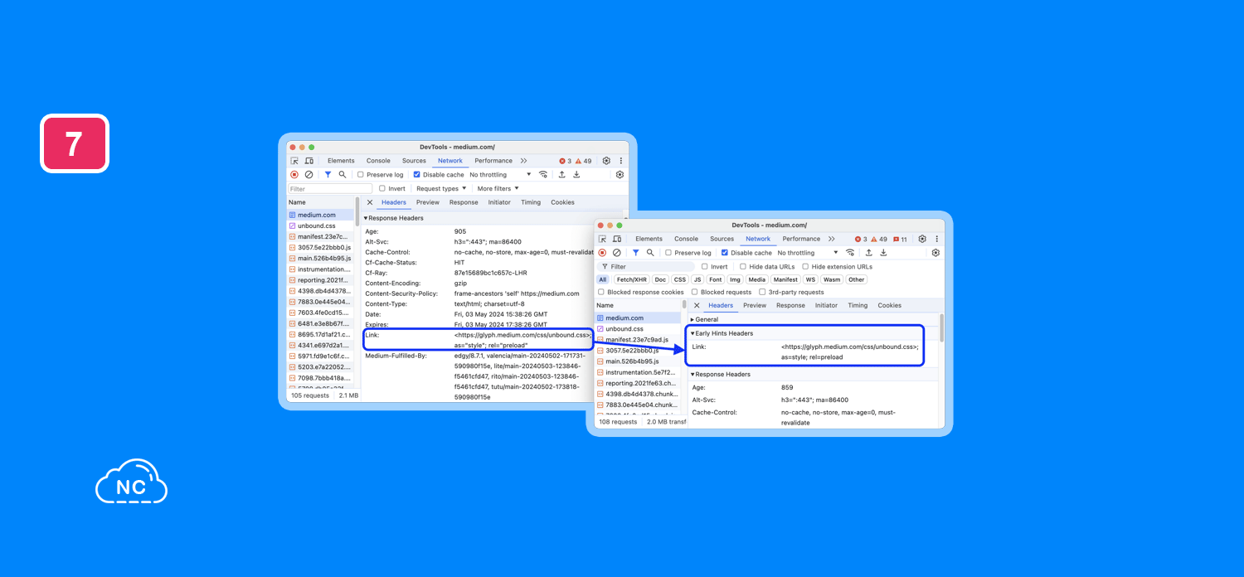The height and width of the screenshot is (577, 1244).
Task: Click the 11 issues badge in front window
Action: [x=900, y=239]
